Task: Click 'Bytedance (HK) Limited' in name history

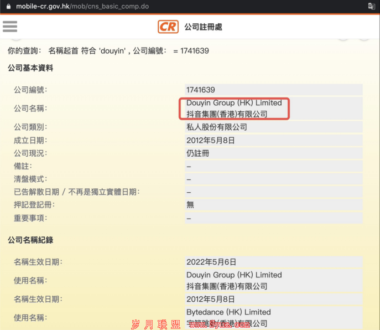Action: pos(228,312)
